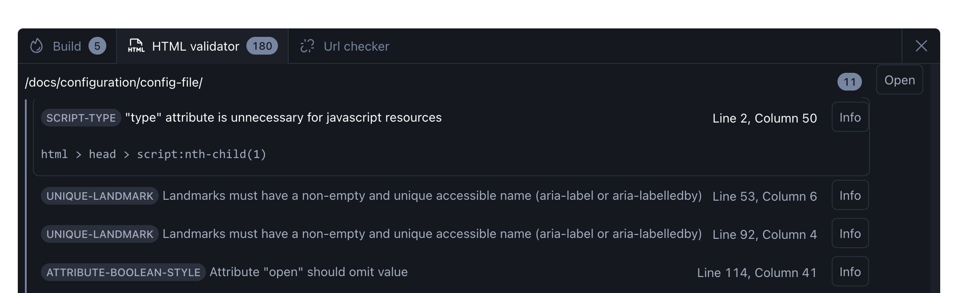Click the dashed link Url checker icon
The width and height of the screenshot is (958, 293).
[307, 46]
